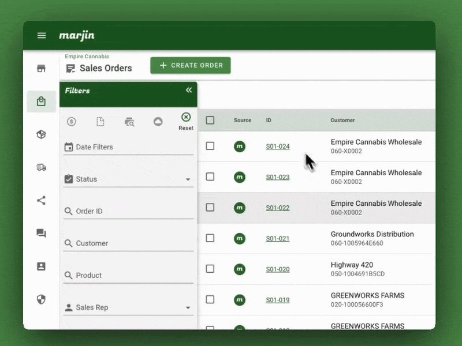Open the Sales Rep dropdown
This screenshot has width=462, height=346.
[x=188, y=307]
